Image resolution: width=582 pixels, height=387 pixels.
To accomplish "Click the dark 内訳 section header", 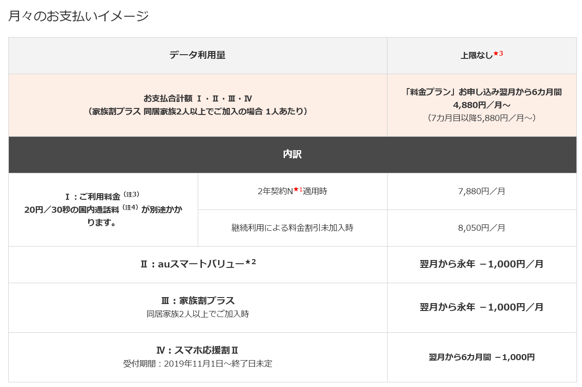I will [292, 154].
